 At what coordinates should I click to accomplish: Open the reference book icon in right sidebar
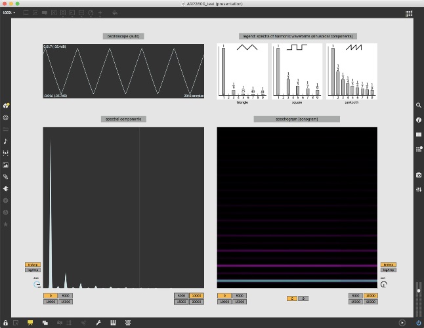pyautogui.click(x=419, y=134)
